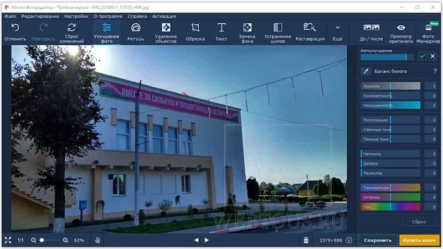The width and height of the screenshot is (443, 249).
Task: Click the Экспозиция value field
Action: (x=431, y=120)
